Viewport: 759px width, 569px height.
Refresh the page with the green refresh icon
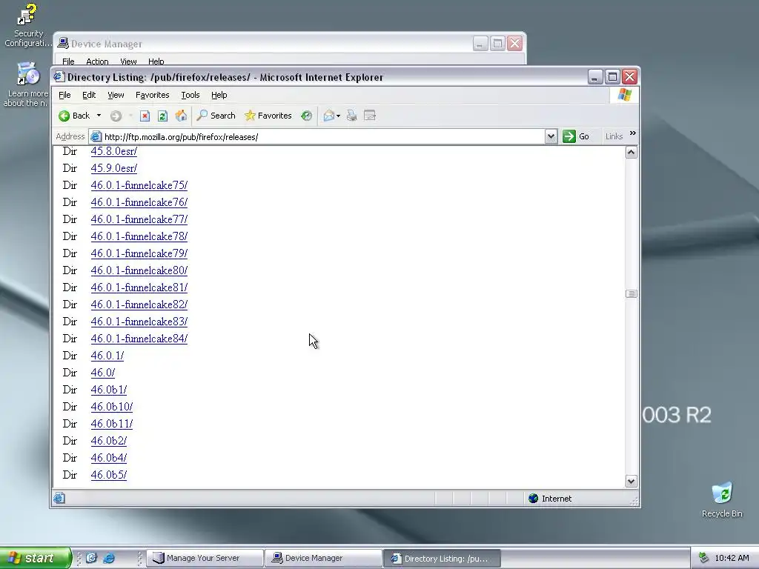162,116
